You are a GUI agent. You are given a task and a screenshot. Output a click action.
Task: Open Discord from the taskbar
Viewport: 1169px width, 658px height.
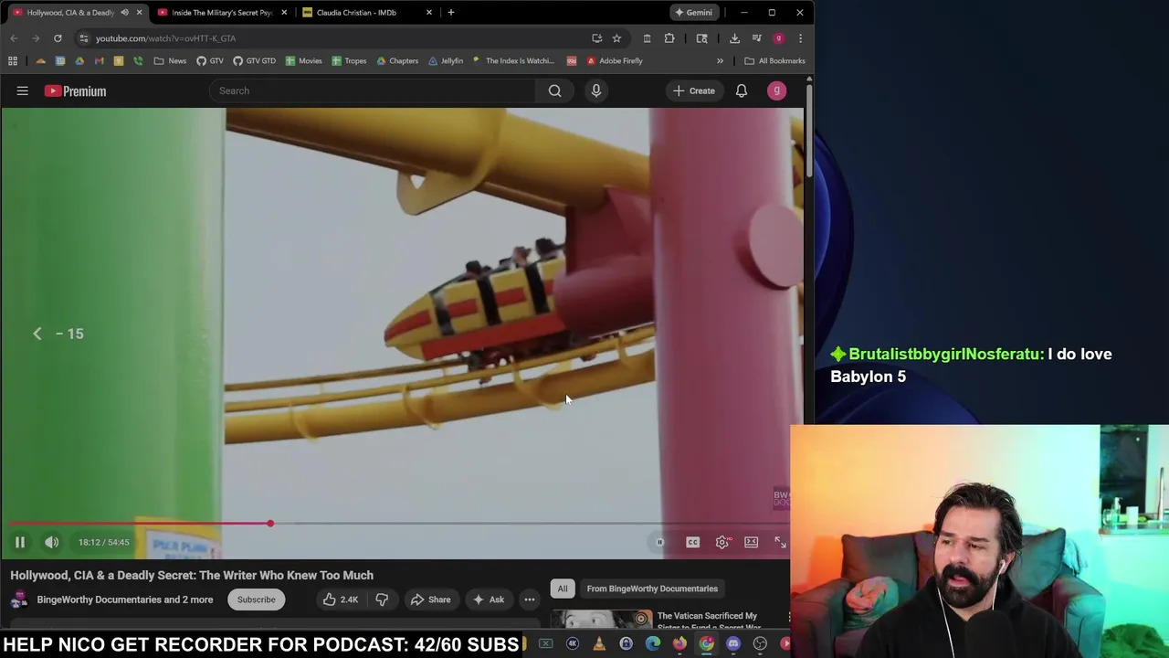pos(733,644)
